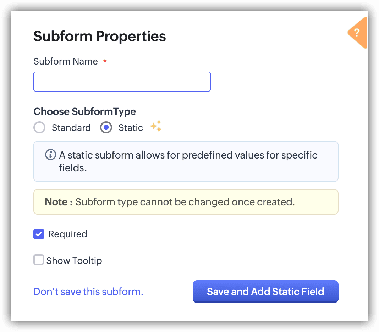The image size is (379, 332).
Task: Select the Standard radio button
Action: 39,128
